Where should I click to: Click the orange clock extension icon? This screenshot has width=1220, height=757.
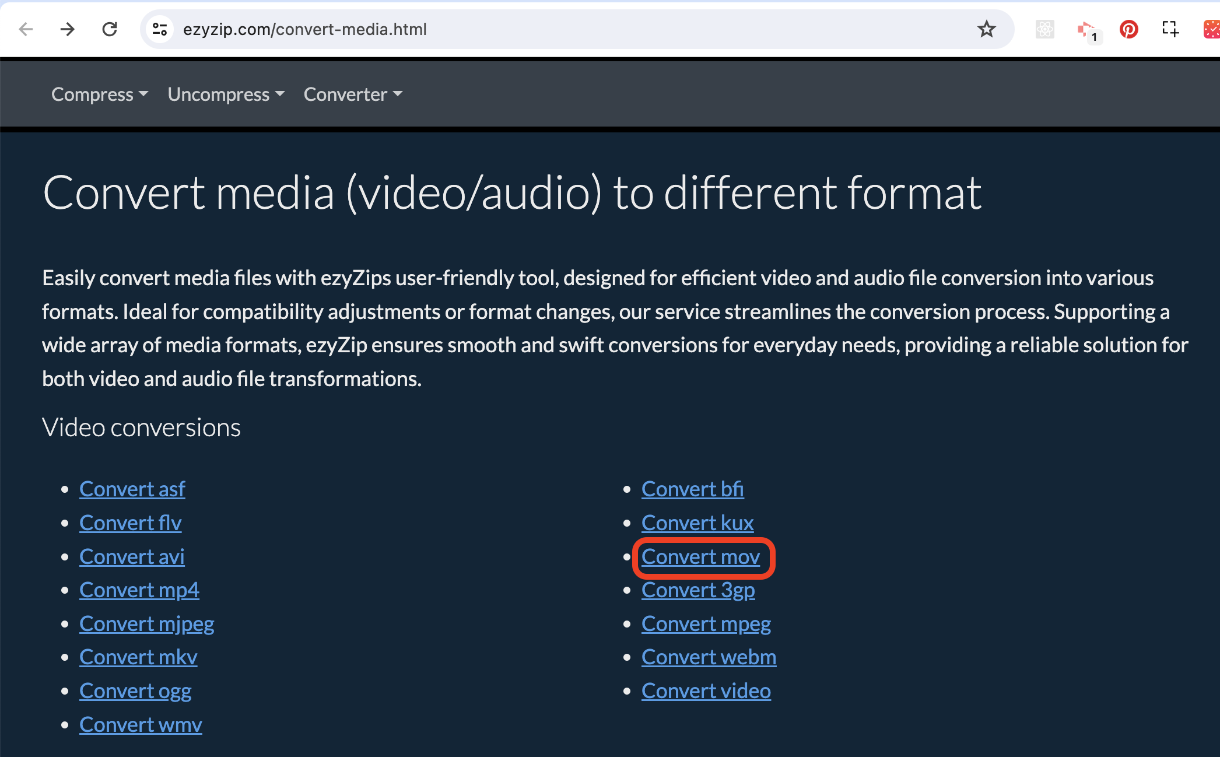coord(1211,29)
